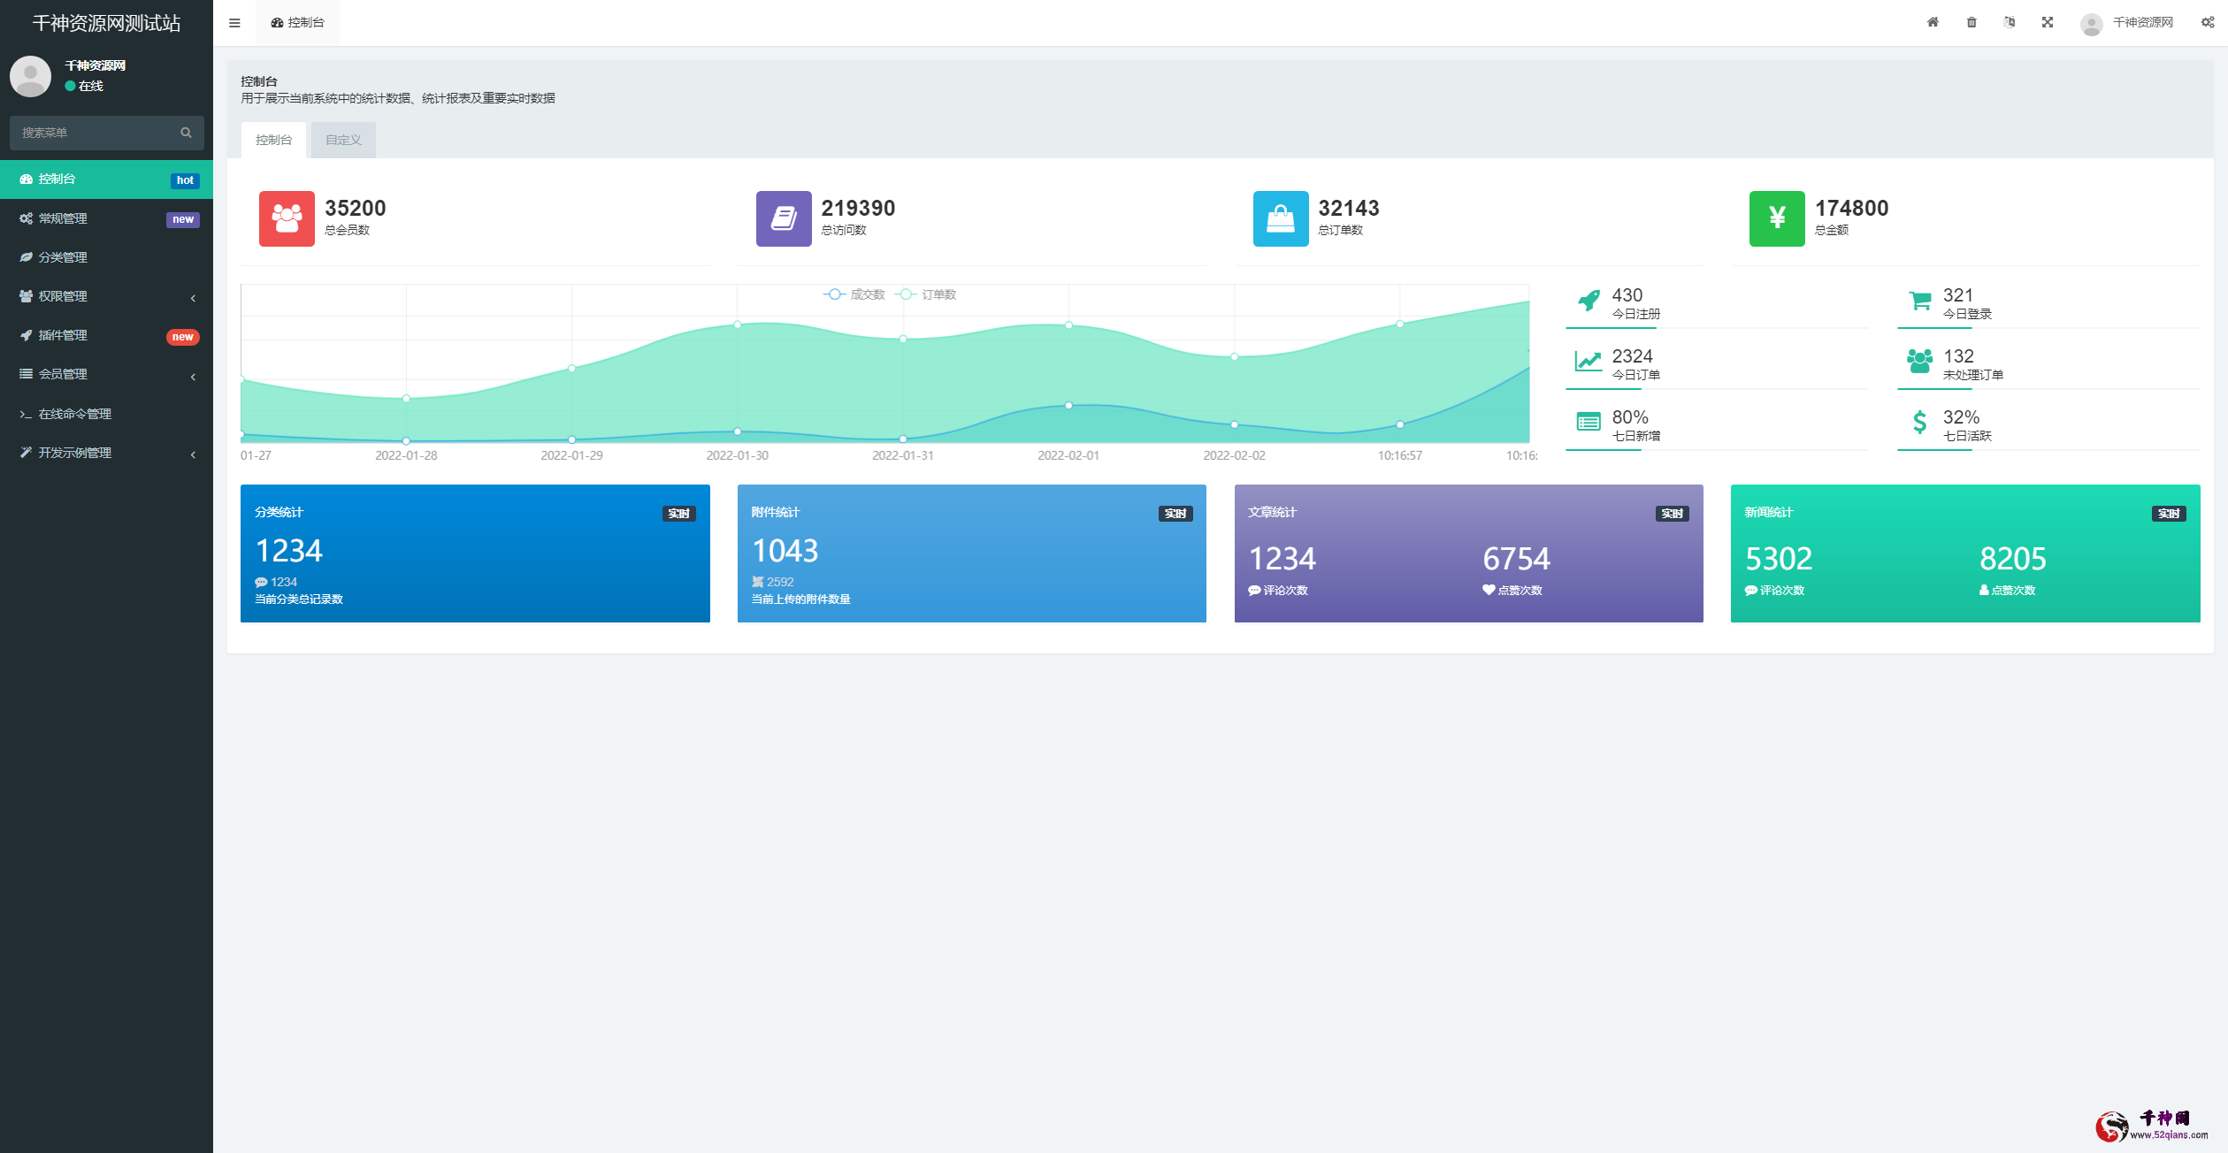Click the 174800 总金额 value
Viewport: 2228px width, 1153px height.
pos(1852,208)
